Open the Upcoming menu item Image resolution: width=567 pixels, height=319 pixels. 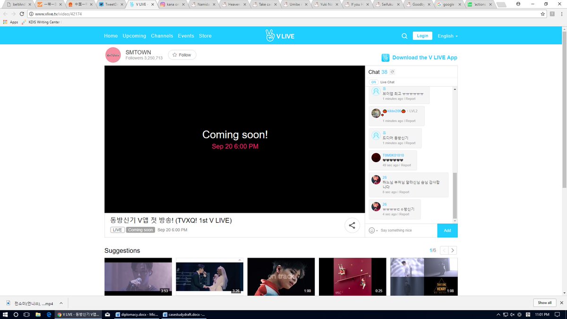134,36
